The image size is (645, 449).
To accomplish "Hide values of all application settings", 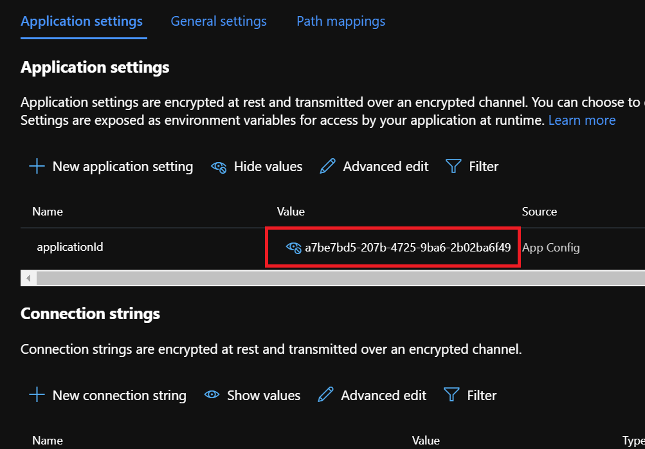I will pyautogui.click(x=268, y=167).
